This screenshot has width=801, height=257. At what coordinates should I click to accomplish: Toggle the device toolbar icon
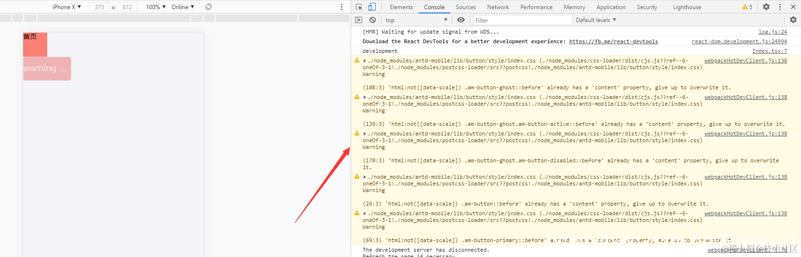click(372, 7)
